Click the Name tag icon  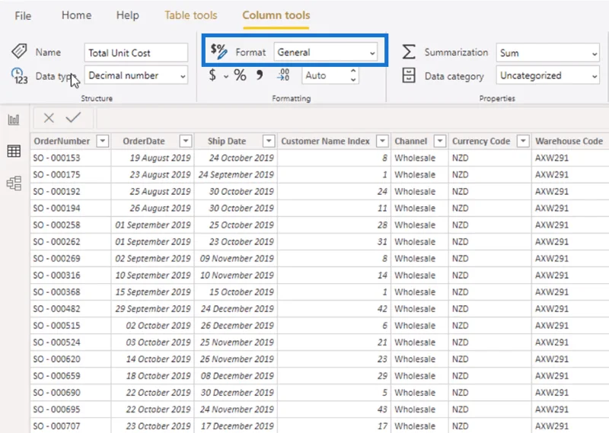(19, 51)
